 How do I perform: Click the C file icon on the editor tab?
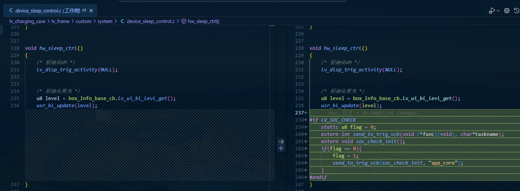(11, 11)
